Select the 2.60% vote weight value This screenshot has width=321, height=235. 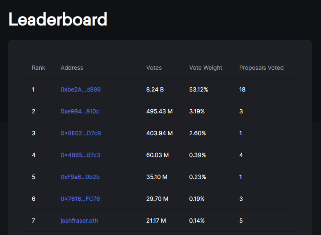tap(198, 133)
